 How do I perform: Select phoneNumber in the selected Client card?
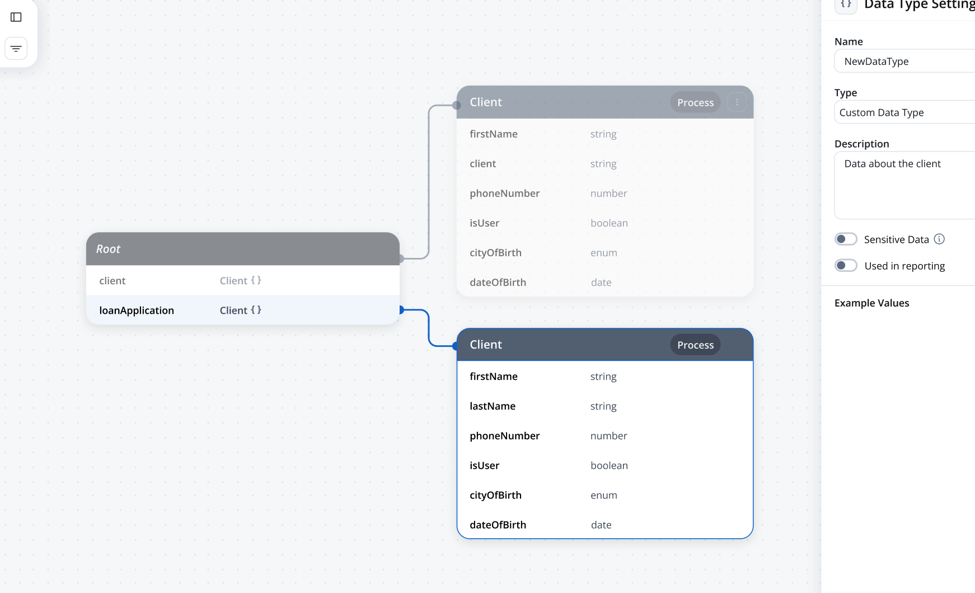[x=605, y=436]
